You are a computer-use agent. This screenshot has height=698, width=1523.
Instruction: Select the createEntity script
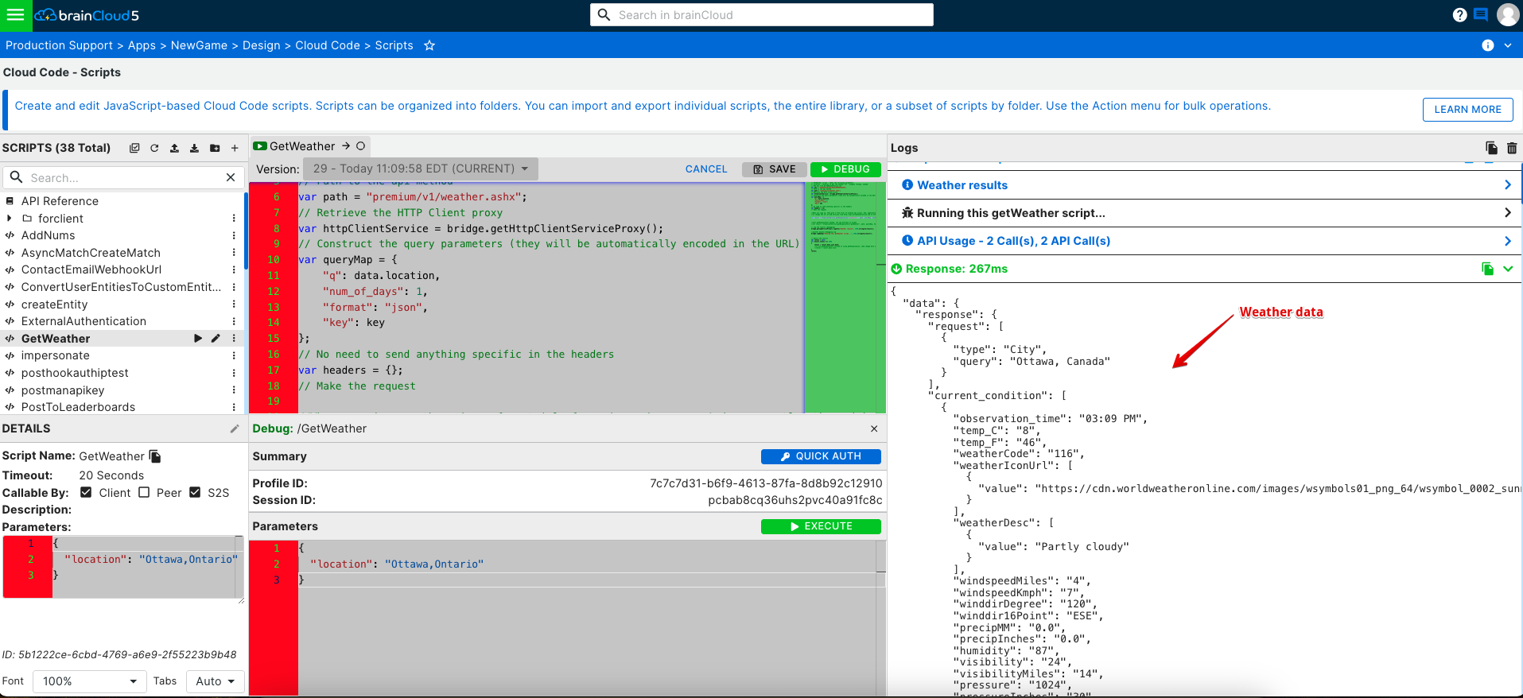pos(54,304)
